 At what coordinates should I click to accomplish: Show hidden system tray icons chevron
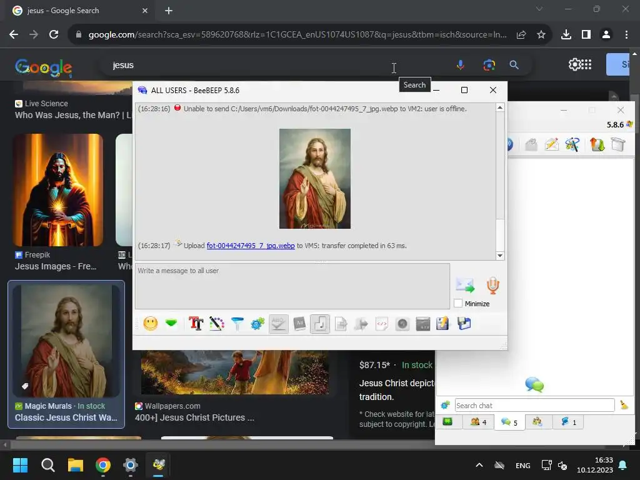coord(479,465)
